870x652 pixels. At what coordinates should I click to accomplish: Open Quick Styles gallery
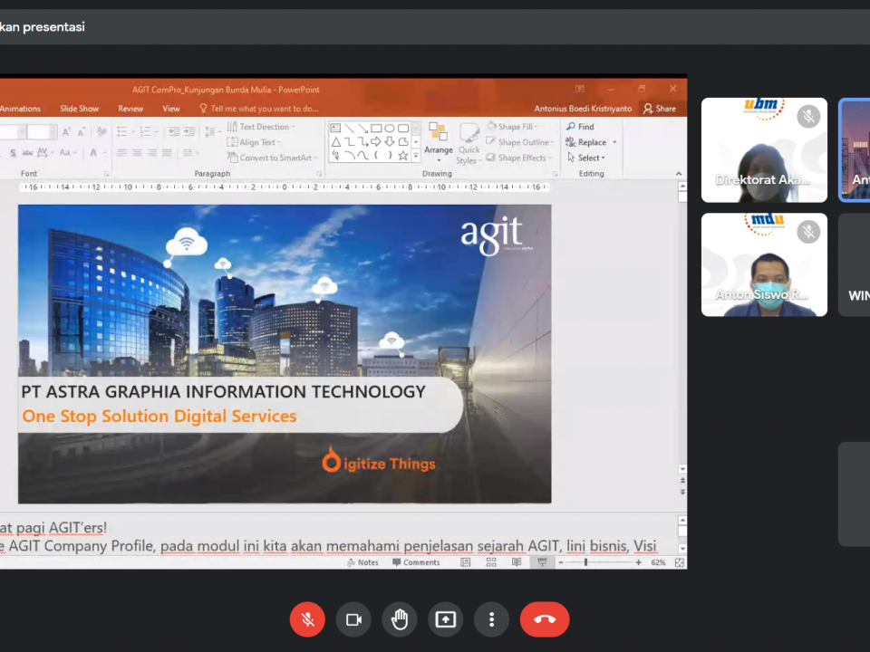[x=469, y=143]
